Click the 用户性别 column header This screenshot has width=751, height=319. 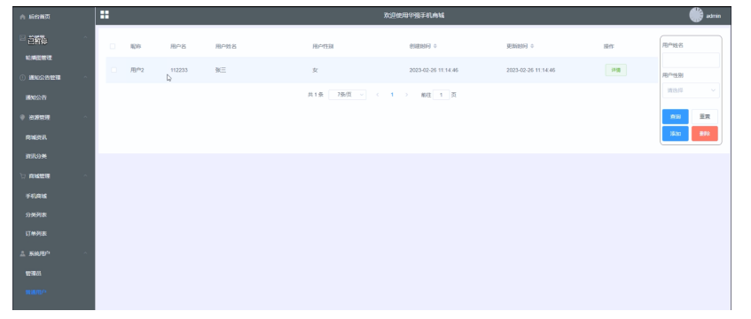(323, 46)
